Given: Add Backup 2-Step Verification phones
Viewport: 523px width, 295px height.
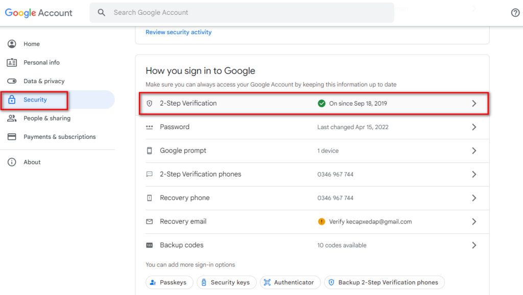Looking at the screenshot, I should pyautogui.click(x=384, y=282).
